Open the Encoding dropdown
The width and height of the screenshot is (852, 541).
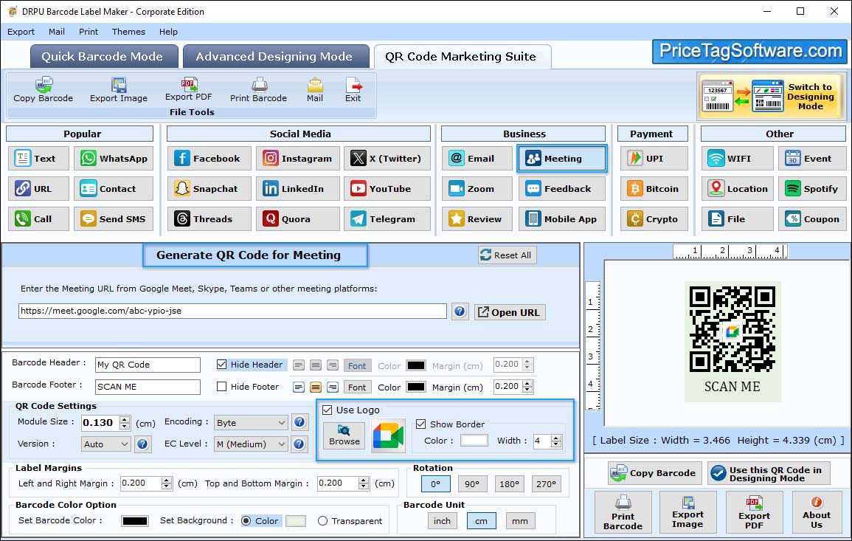pyautogui.click(x=250, y=422)
